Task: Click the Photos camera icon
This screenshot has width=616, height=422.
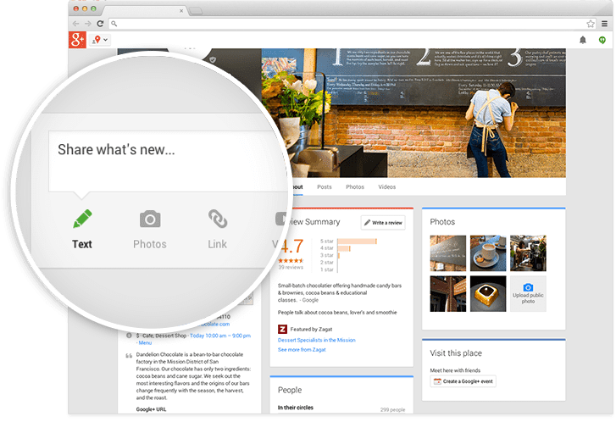Action: (x=149, y=219)
